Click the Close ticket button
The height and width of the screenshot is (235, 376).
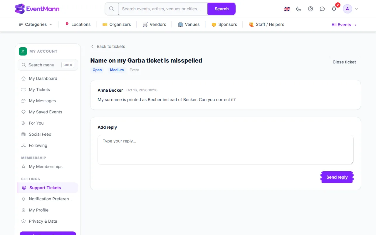coord(344,62)
